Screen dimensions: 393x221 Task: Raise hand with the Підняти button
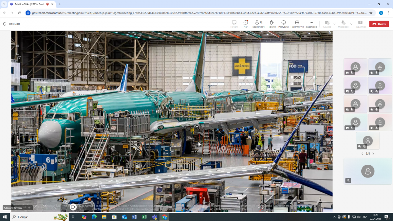271,24
